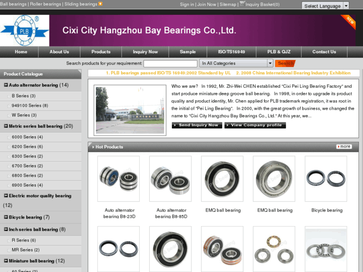Viewport: 363px width, 272px height.
Task: Click the company factory photo thumbnail
Action: 130,110
